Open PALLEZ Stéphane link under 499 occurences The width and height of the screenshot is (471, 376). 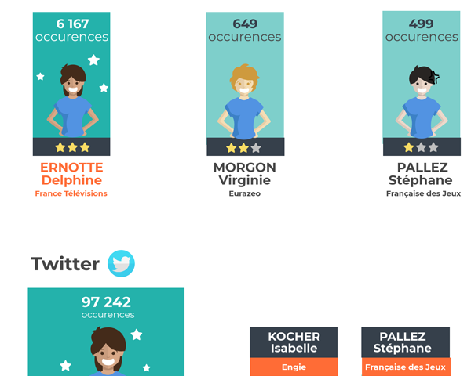[x=422, y=174]
